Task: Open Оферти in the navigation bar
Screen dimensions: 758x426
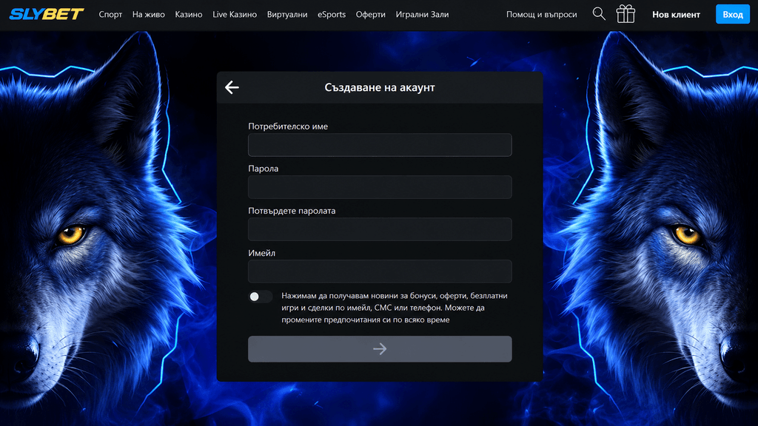Action: point(371,15)
